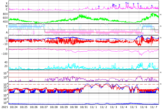Screen dimensions: 163x109
Task: Select the X flare class label
Action: (x=7, y=3)
